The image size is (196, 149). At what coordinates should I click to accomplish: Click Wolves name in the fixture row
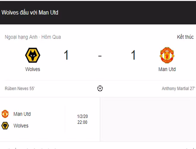21,125
